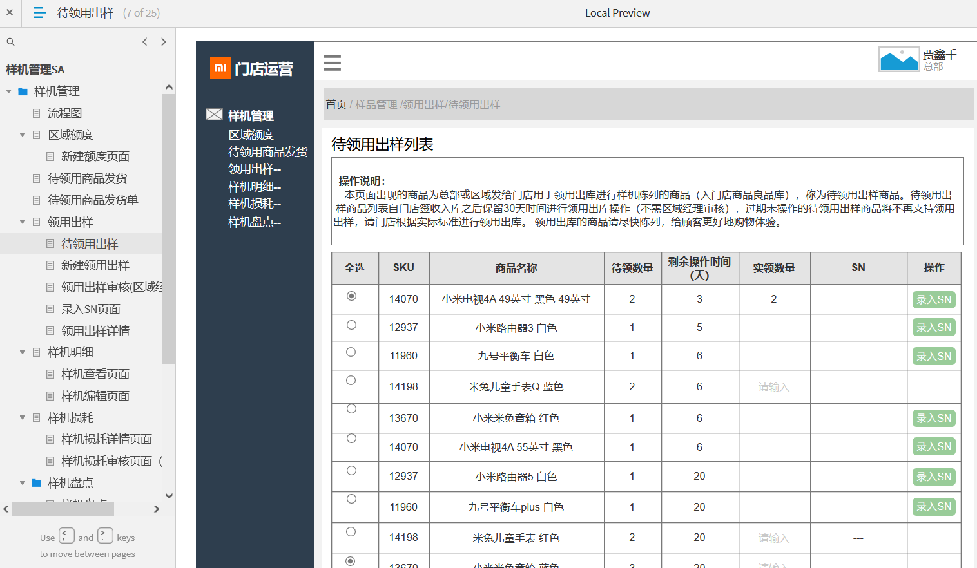Screen dimensions: 977x568
Task: Select radio for 小米米兔音箱 红色 row
Action: [351, 409]
